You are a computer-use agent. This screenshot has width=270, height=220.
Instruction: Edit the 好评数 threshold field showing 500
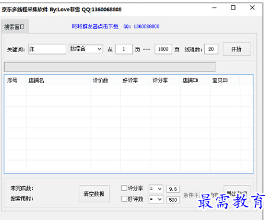click(x=173, y=200)
